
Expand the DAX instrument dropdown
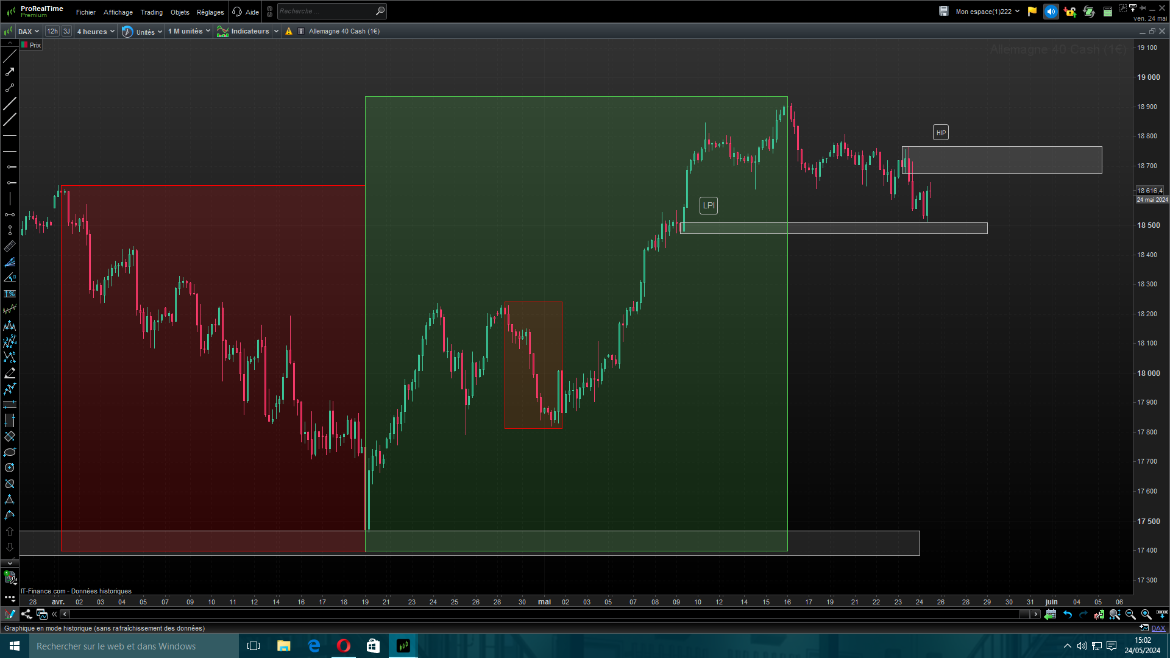[x=28, y=31]
